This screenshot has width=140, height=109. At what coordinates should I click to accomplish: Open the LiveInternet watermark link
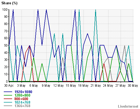tap(128, 106)
